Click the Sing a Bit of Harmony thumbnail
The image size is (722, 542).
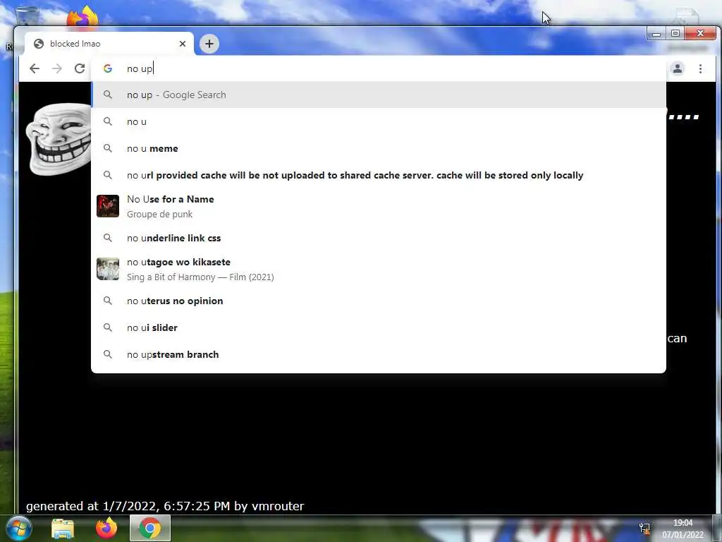[108, 269]
